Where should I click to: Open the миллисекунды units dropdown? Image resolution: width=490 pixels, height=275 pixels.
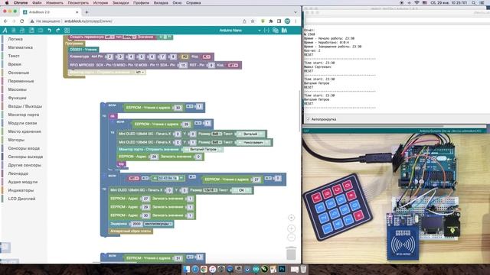[x=158, y=224]
